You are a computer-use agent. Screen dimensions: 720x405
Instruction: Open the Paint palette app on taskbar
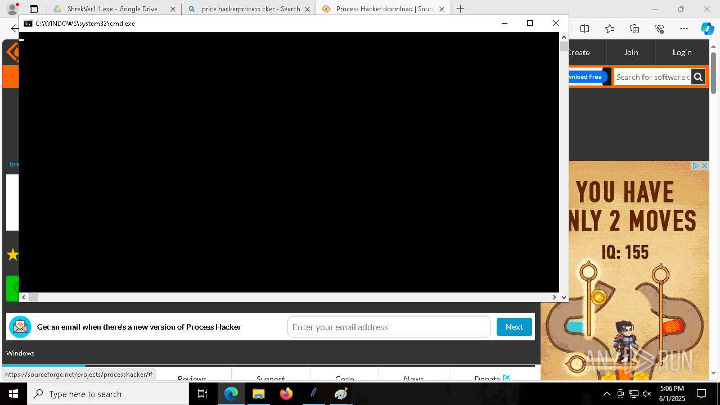[x=341, y=394]
